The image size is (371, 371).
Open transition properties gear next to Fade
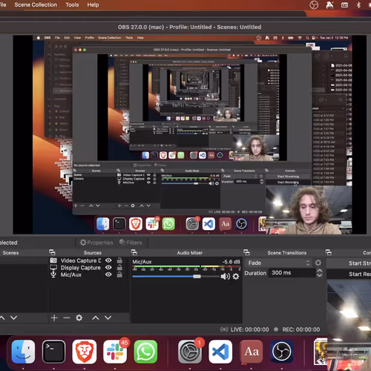318,263
